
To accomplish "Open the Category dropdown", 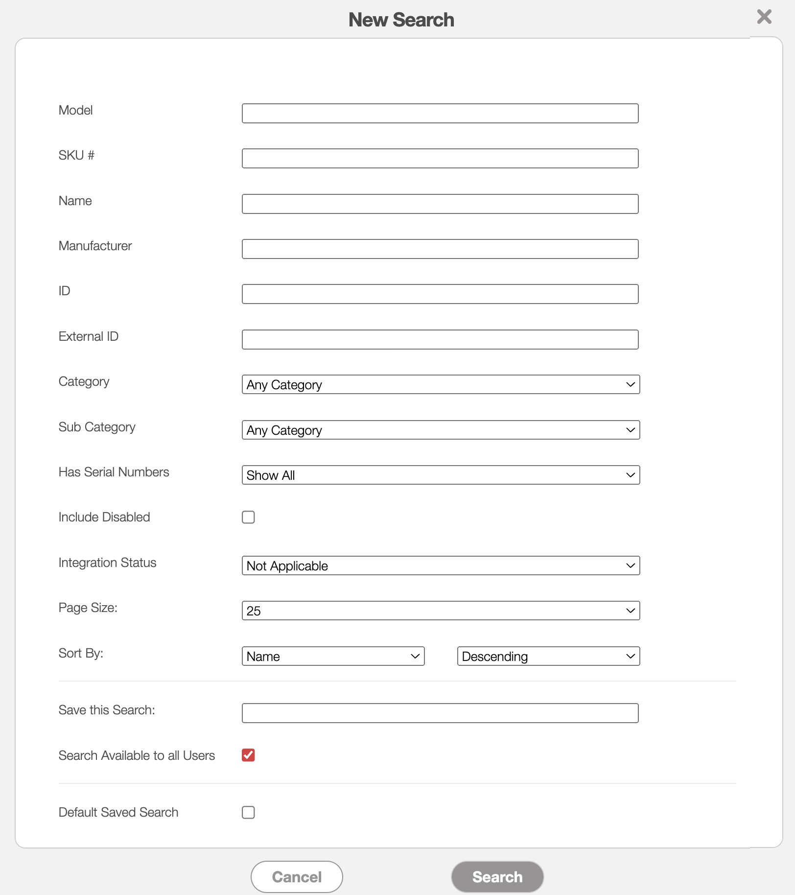I will [x=440, y=385].
